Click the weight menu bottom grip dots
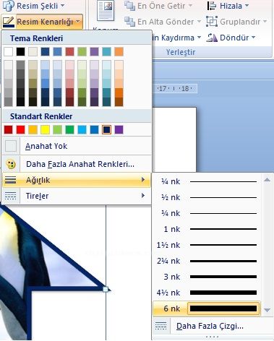The height and width of the screenshot is (341, 274). coord(212,337)
